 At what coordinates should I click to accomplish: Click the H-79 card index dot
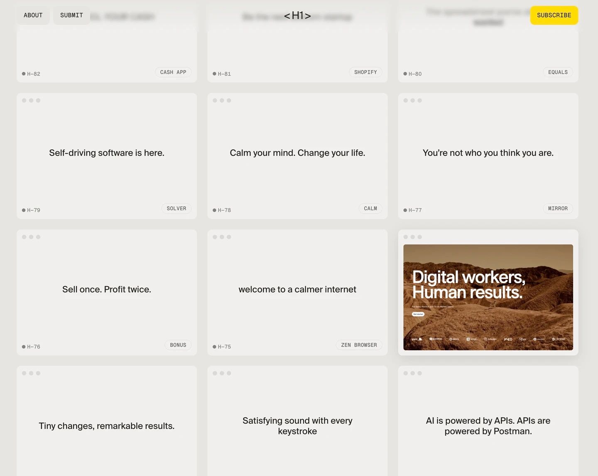coord(24,210)
